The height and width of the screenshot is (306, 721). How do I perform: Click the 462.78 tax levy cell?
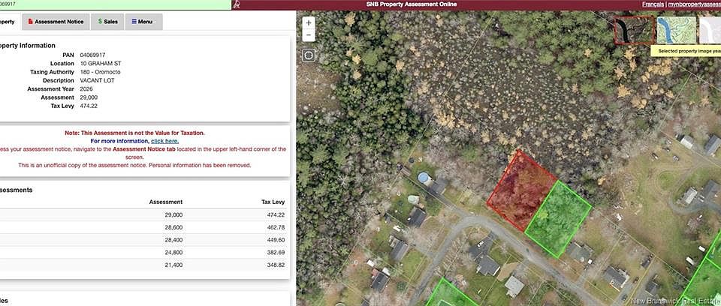[x=276, y=227]
